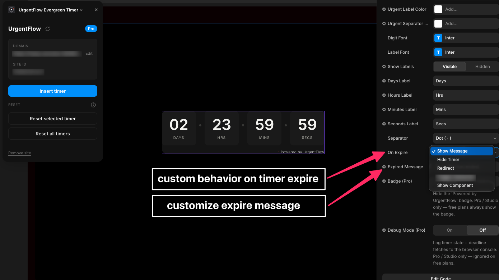This screenshot has width=499, height=280.
Task: Click the "Separator" property label
Action: 398,138
